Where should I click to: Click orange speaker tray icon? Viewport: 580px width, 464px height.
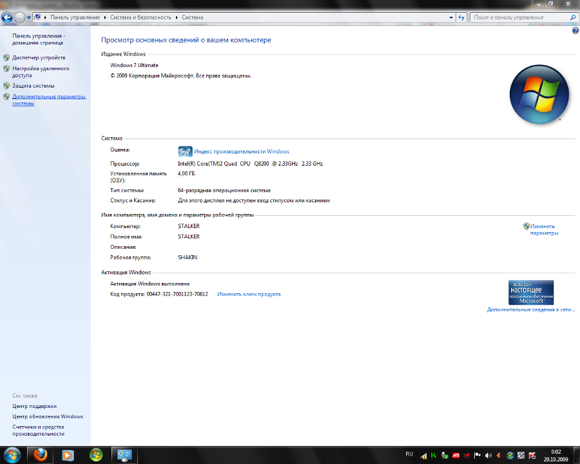(x=499, y=456)
